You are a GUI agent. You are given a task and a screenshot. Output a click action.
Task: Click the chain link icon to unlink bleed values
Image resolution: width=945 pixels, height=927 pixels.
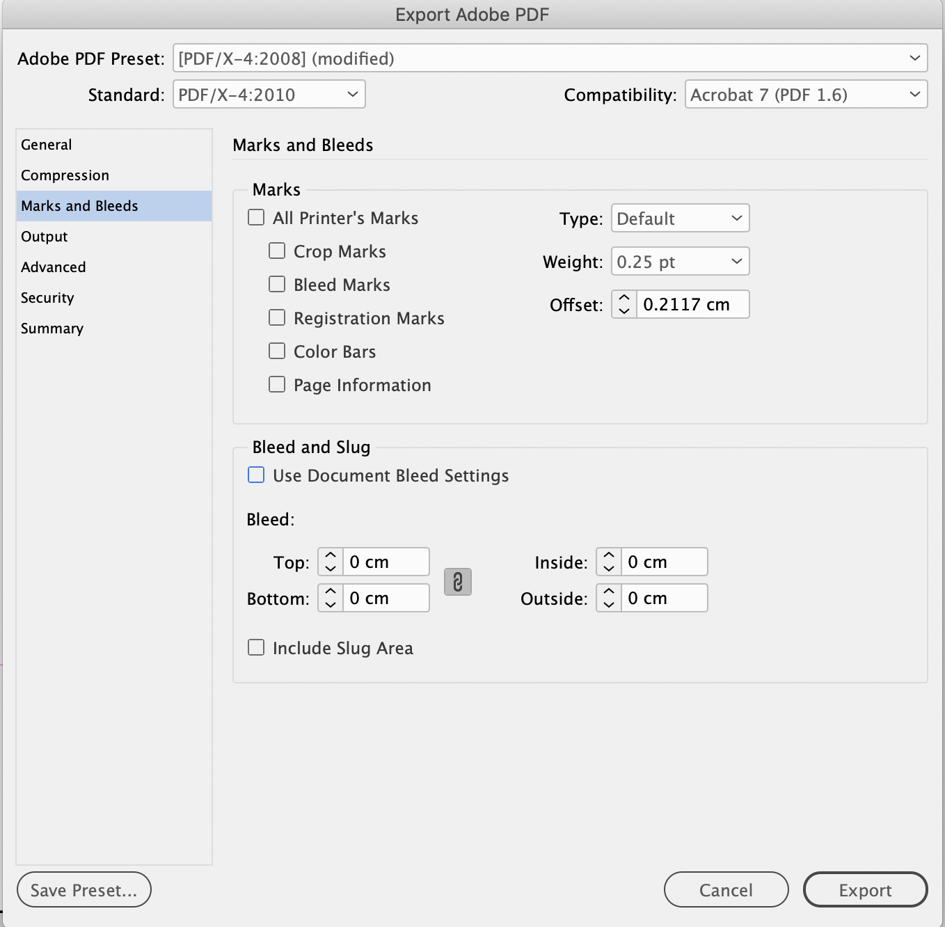pyautogui.click(x=457, y=582)
